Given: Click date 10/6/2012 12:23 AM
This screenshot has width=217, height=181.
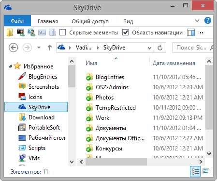Looking at the screenshot, I should click(178, 87).
